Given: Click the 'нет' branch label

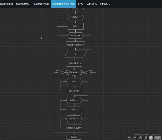Looking at the screenshot, I should click(x=58, y=70).
